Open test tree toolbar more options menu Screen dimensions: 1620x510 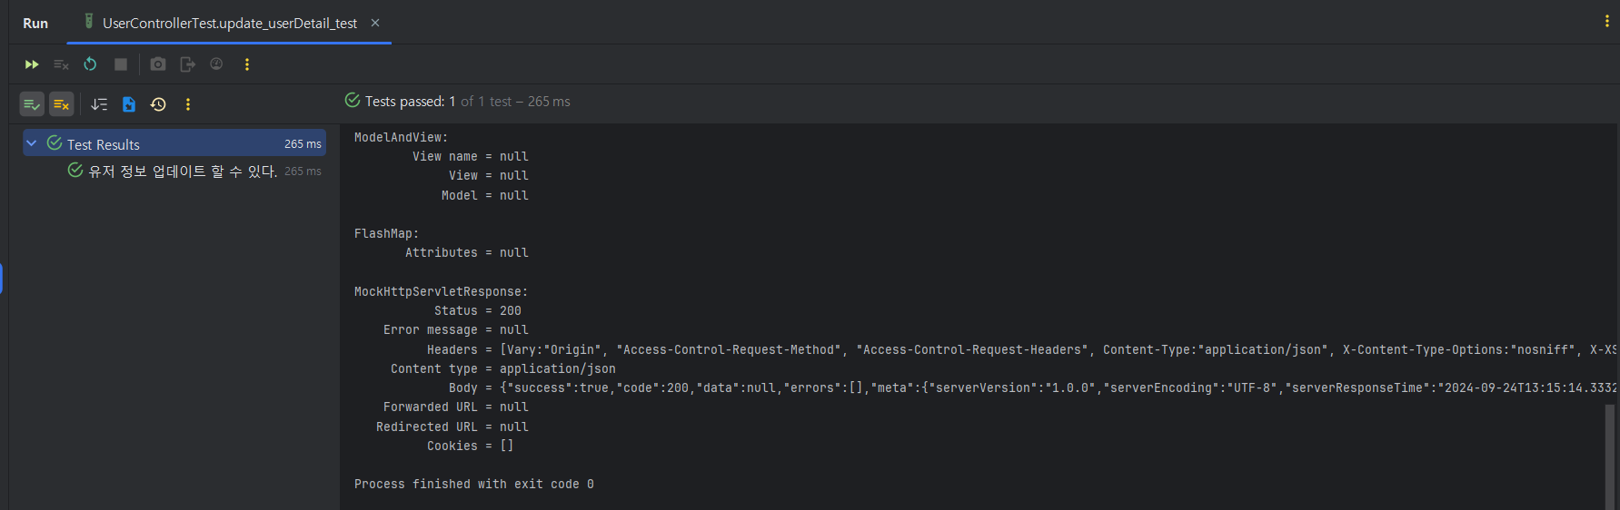pos(188,104)
